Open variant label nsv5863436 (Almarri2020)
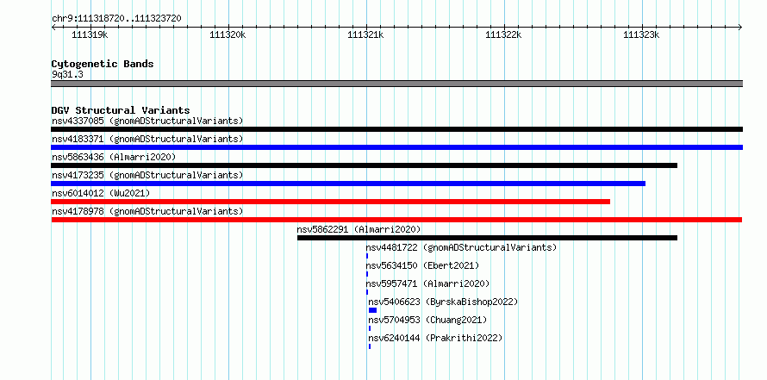This screenshot has height=380, width=767. coord(114,157)
